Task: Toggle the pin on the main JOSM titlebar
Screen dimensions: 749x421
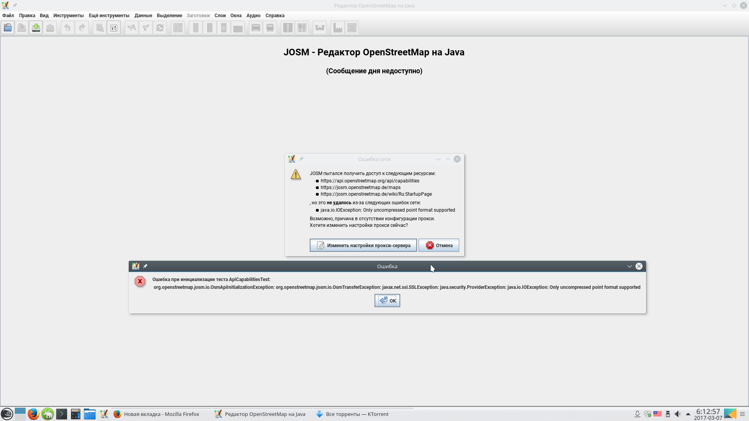Action: [15, 5]
